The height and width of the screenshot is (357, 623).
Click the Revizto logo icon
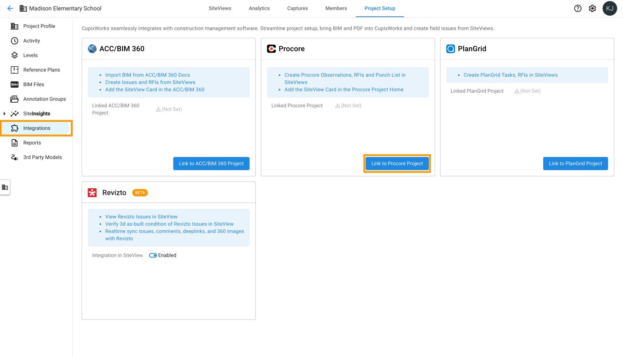(92, 193)
